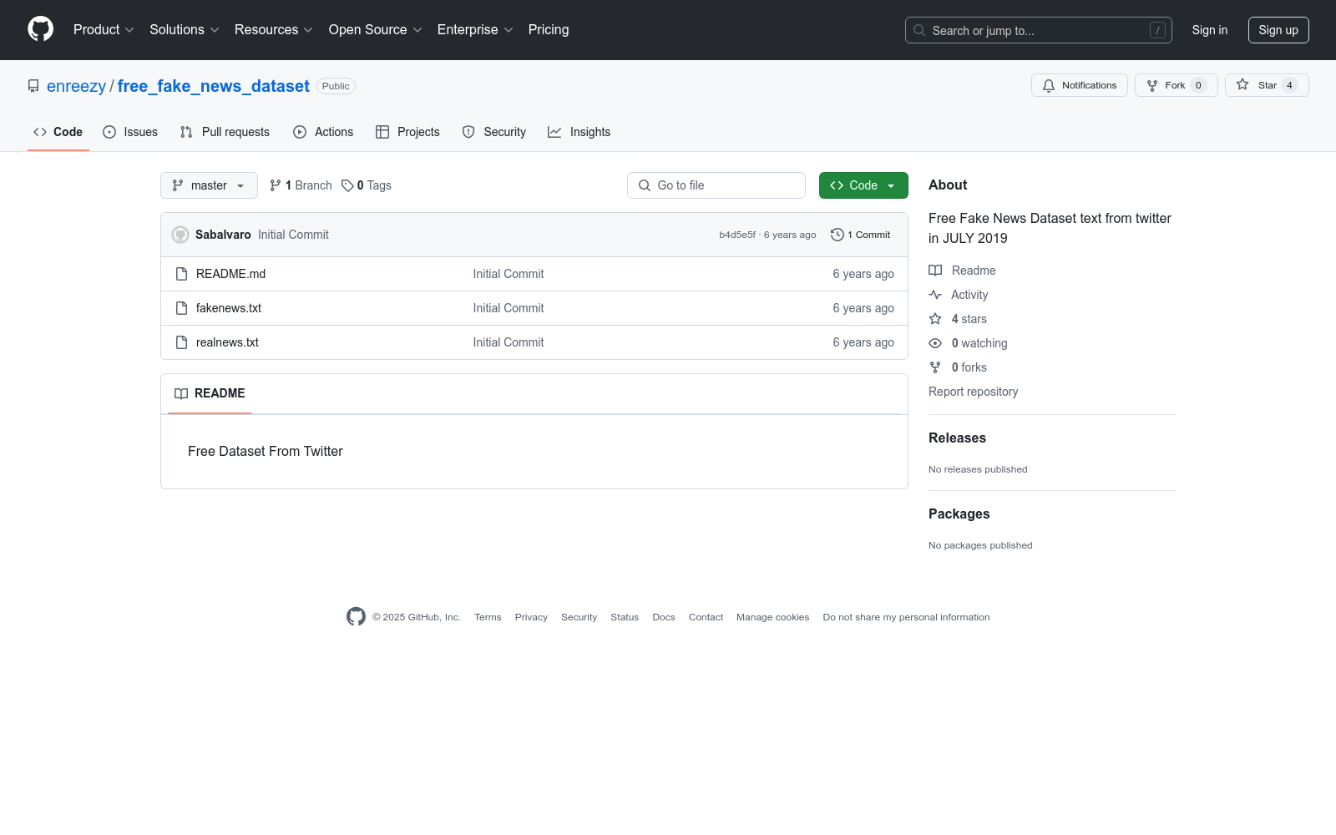Open the realnews.txt file
The width and height of the screenshot is (1336, 835).
[x=227, y=342]
